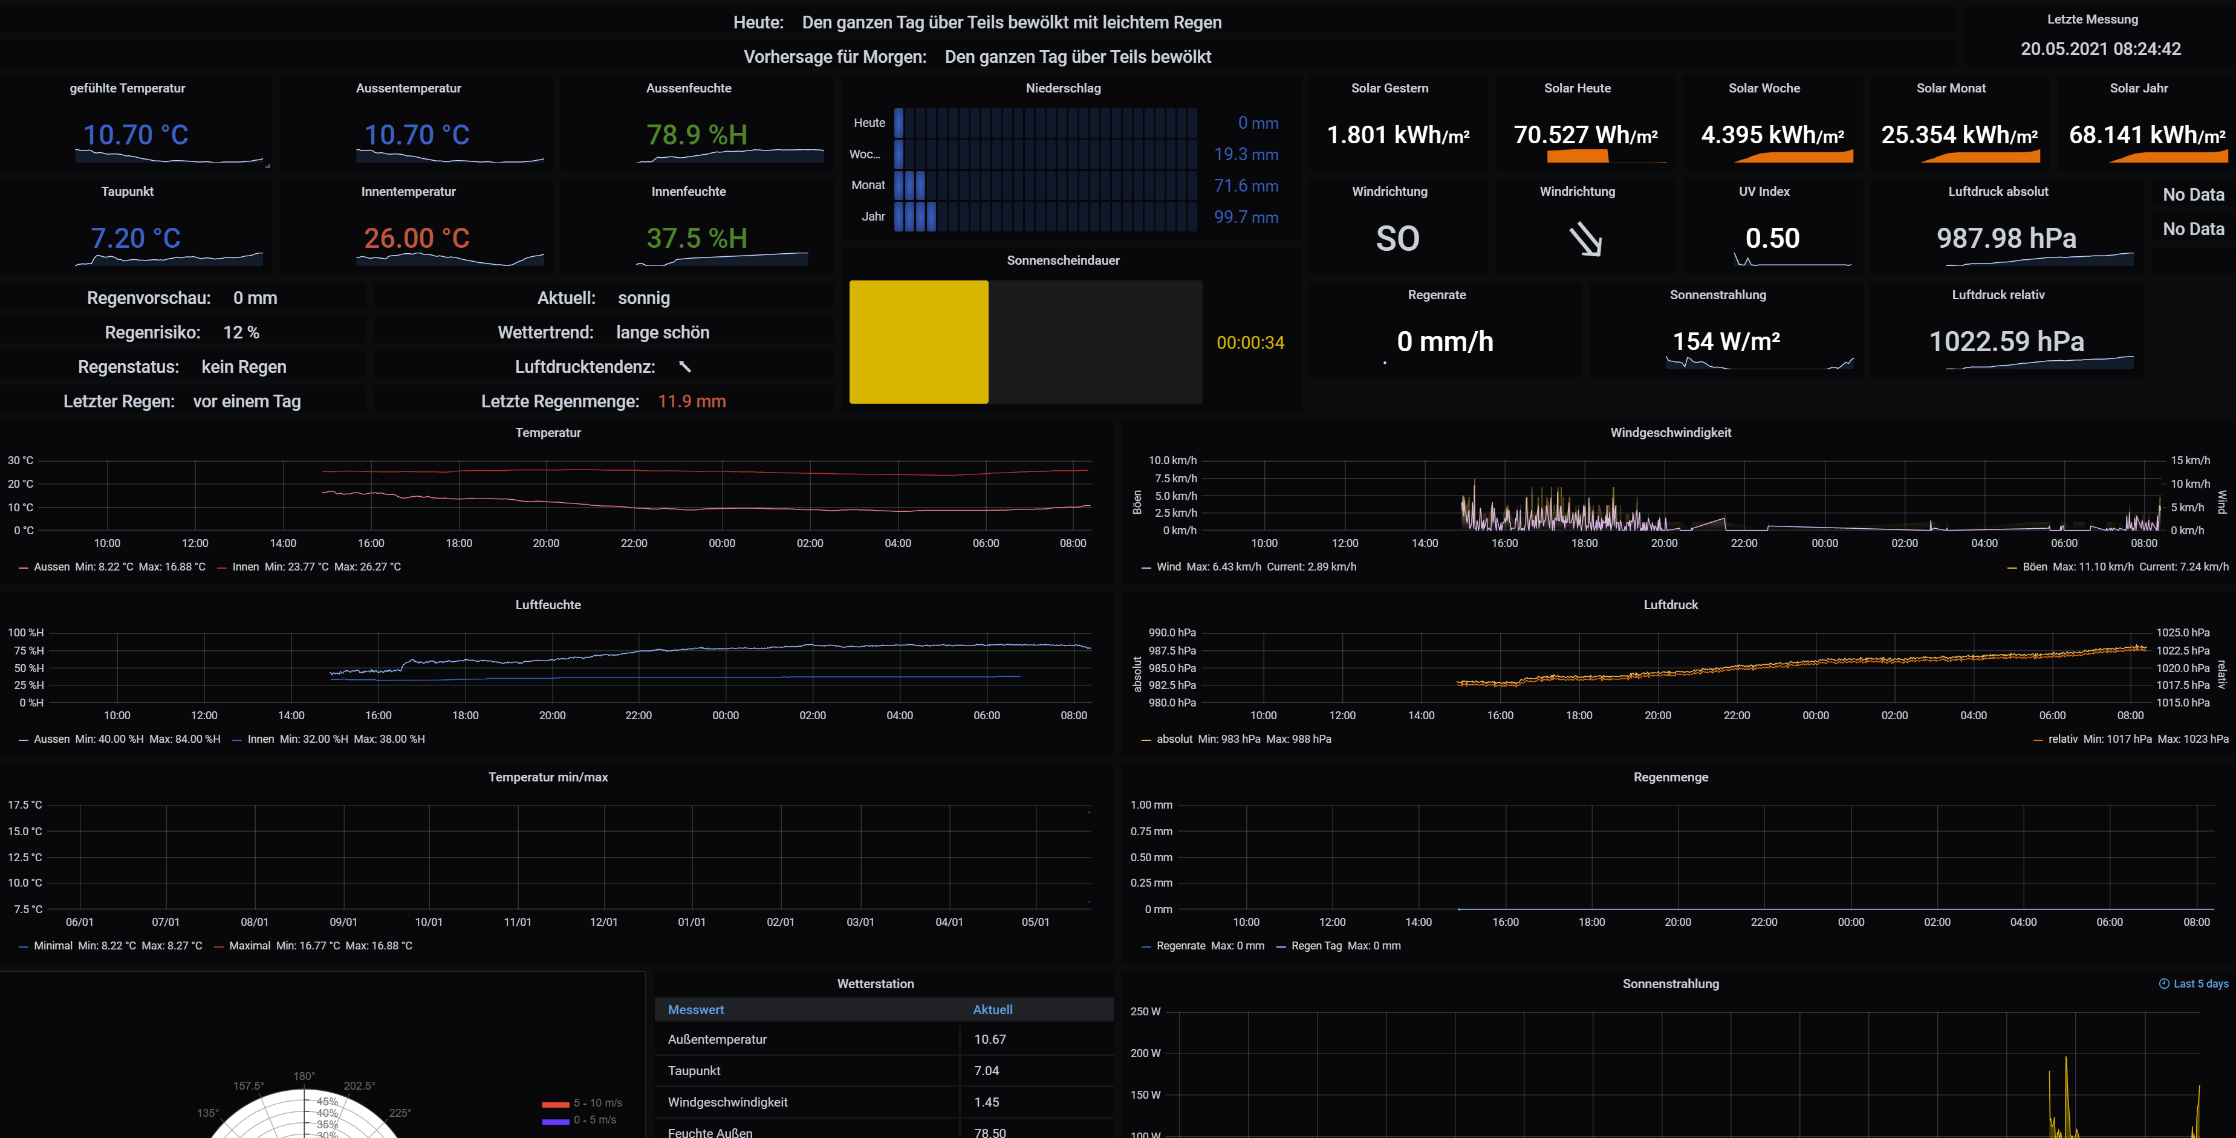Viewport: 2236px width, 1138px height.
Task: Click the Innen legend label under Luftfeuchte
Action: (x=261, y=740)
